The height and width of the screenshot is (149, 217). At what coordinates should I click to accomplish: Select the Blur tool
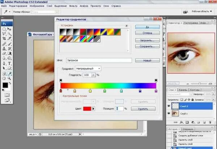click(4, 58)
